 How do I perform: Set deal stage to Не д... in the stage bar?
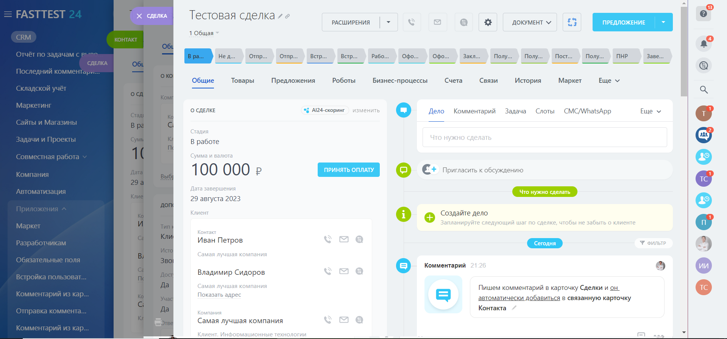pyautogui.click(x=229, y=56)
